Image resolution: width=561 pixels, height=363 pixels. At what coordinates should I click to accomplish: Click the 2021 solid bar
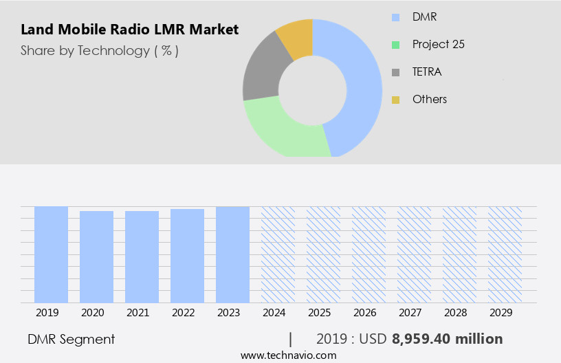(142, 256)
